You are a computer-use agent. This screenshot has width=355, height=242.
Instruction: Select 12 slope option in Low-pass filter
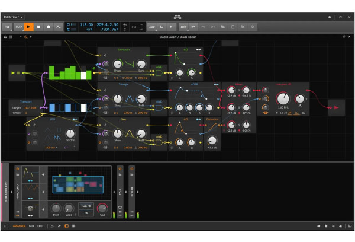(x=282, y=113)
